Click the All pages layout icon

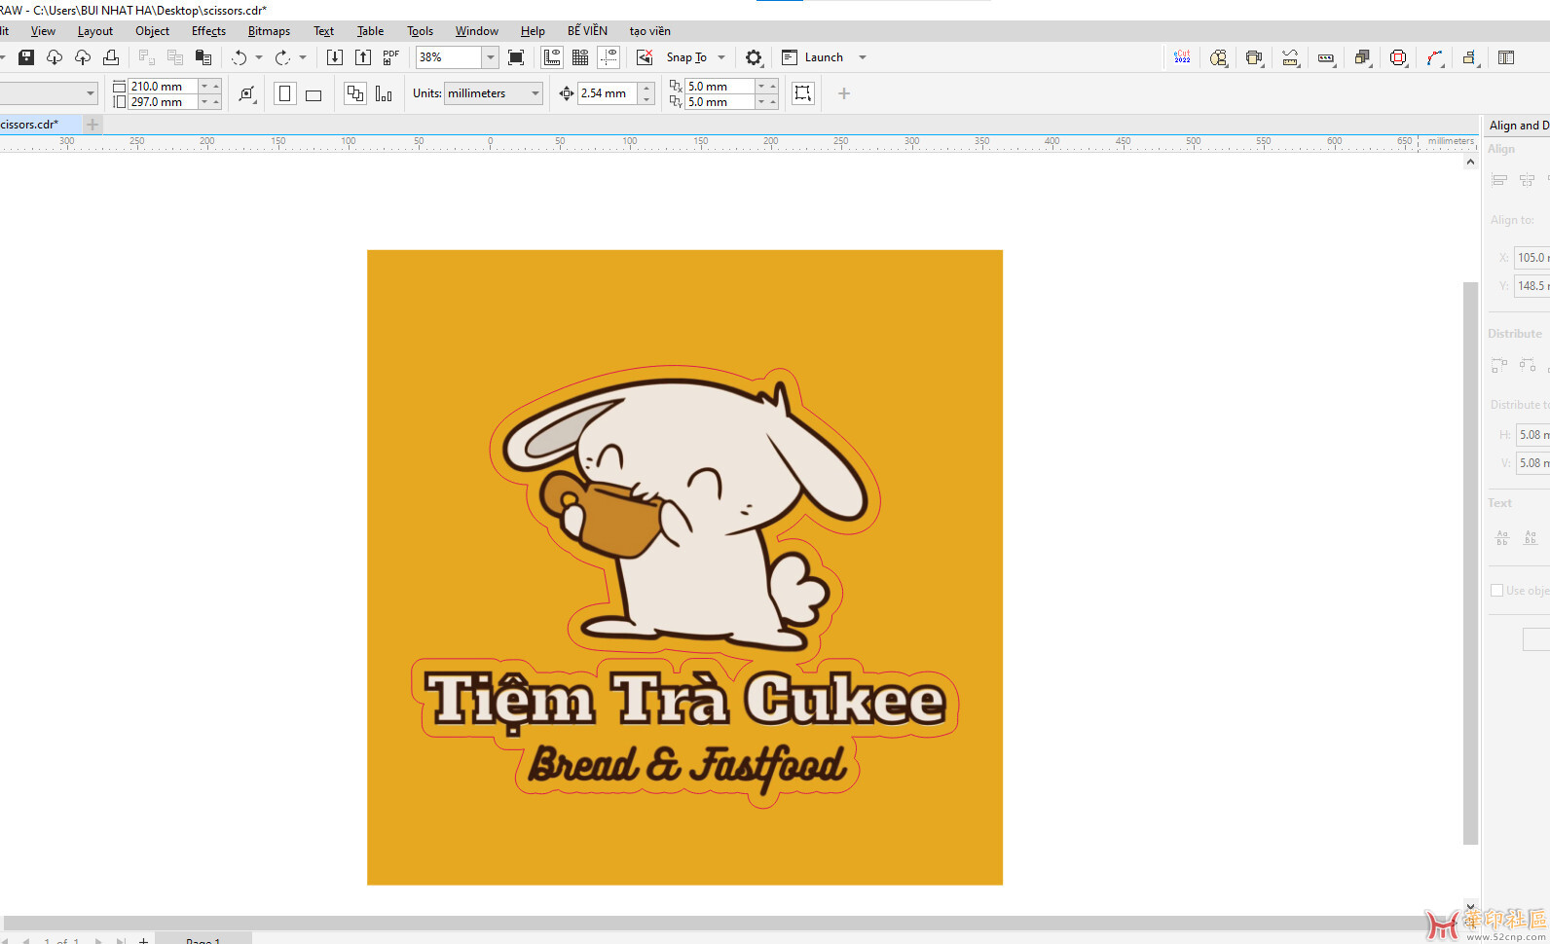355,93
